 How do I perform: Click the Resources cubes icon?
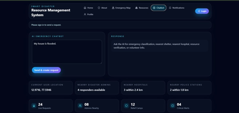click(x=136, y=8)
